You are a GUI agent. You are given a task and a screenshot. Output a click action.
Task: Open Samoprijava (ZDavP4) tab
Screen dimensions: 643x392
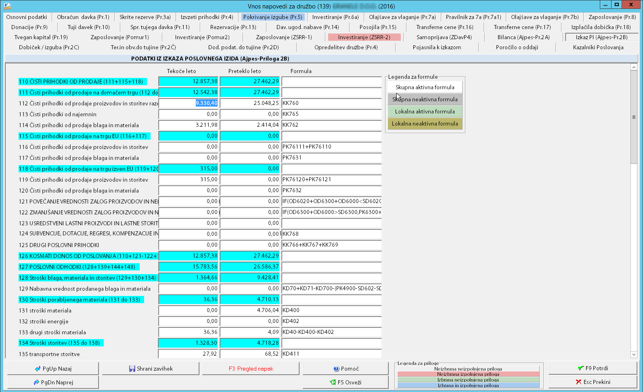[x=444, y=37]
